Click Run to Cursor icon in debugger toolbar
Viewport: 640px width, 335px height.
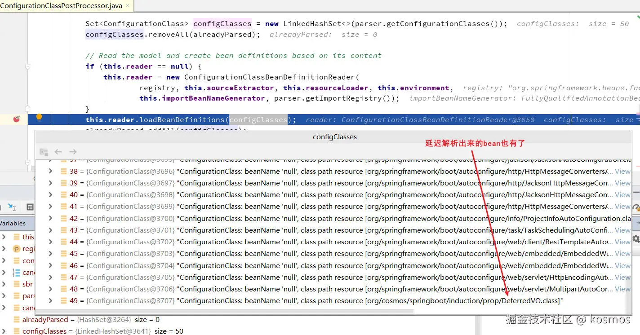[12, 207]
